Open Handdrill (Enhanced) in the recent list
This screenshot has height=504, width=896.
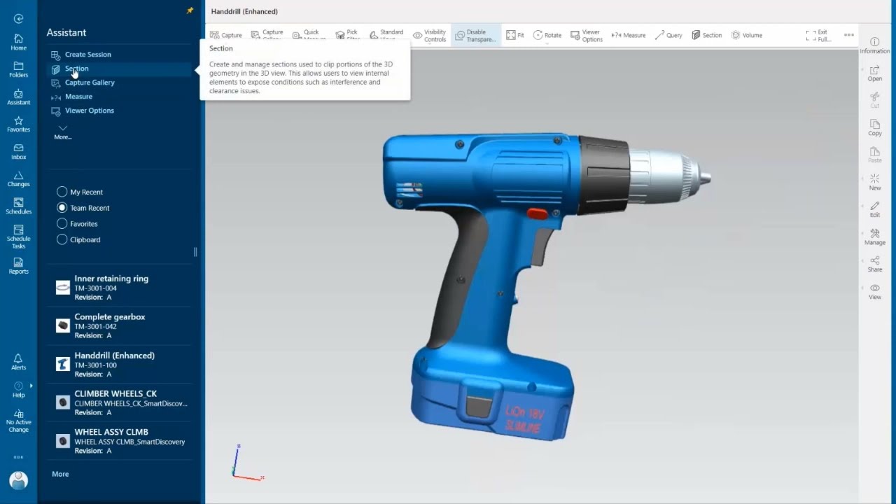click(119, 364)
